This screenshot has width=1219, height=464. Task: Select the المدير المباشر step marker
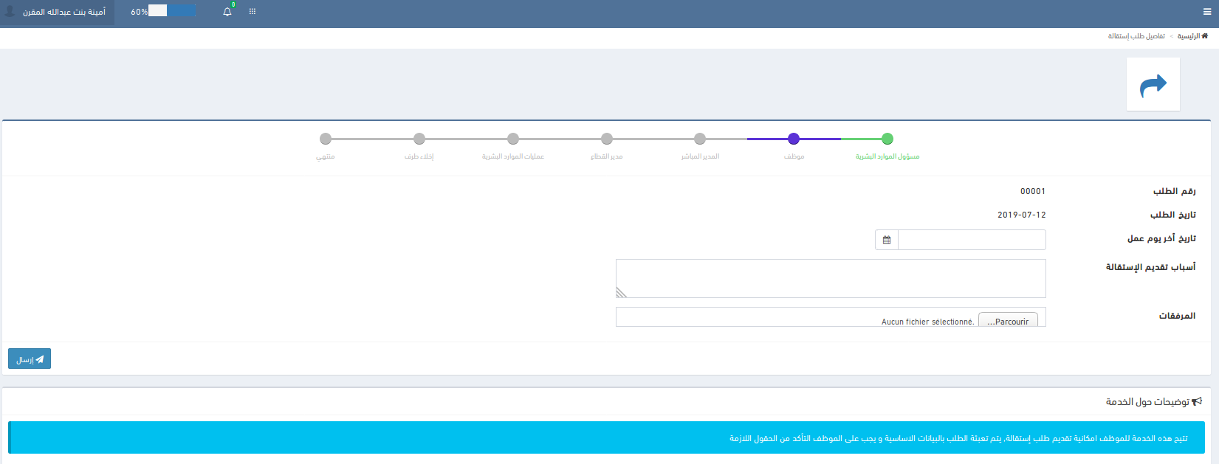click(700, 139)
